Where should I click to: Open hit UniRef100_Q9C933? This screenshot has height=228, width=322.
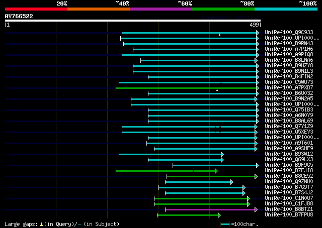[289, 33]
